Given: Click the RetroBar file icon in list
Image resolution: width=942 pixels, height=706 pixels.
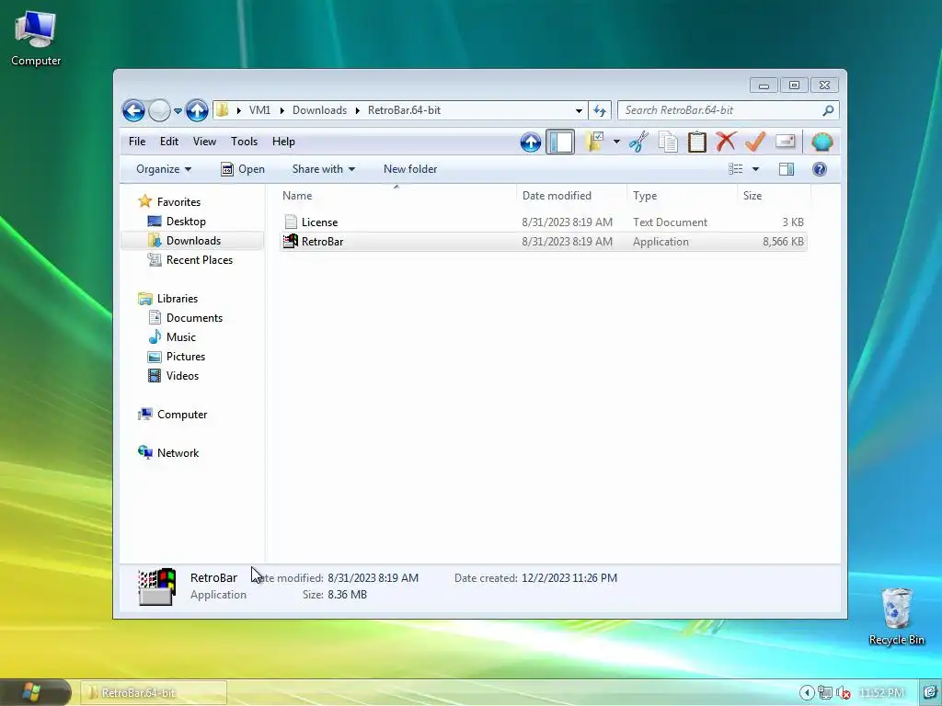Looking at the screenshot, I should tap(291, 242).
